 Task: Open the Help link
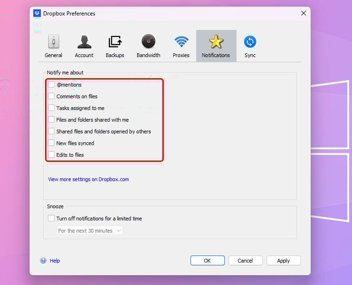coord(55,261)
